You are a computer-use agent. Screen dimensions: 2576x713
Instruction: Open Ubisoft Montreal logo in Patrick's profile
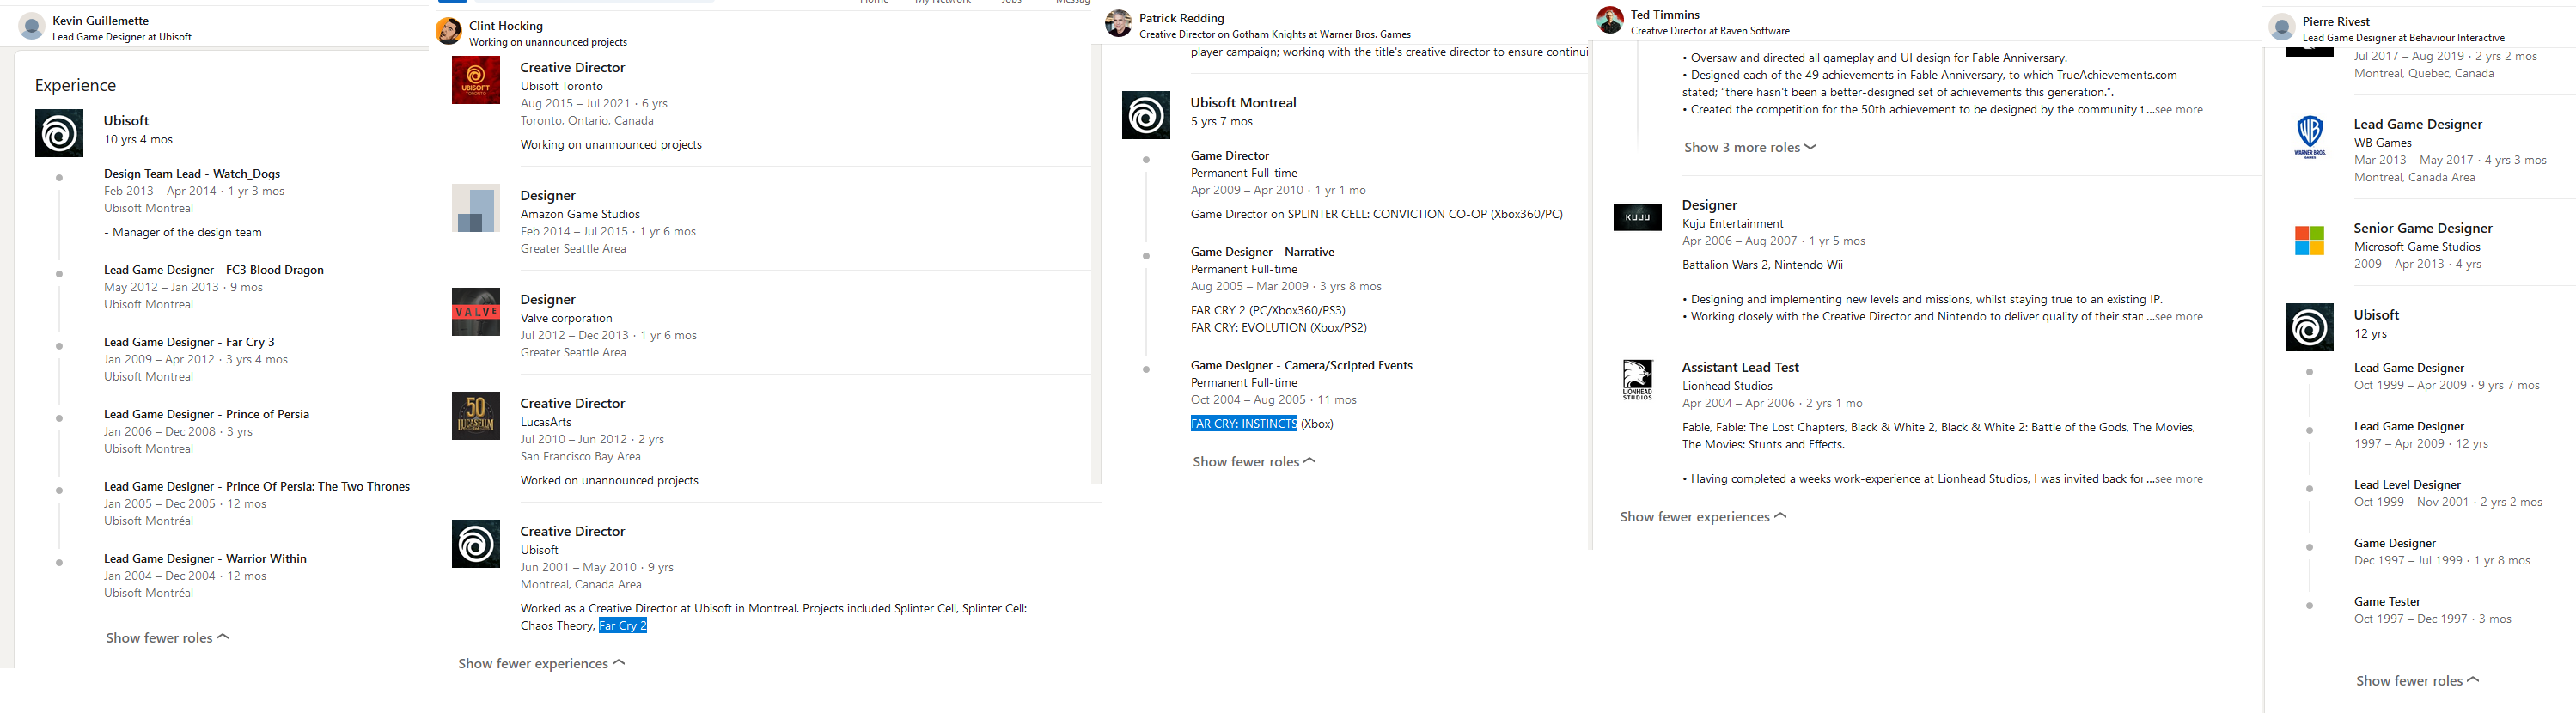pos(1146,115)
